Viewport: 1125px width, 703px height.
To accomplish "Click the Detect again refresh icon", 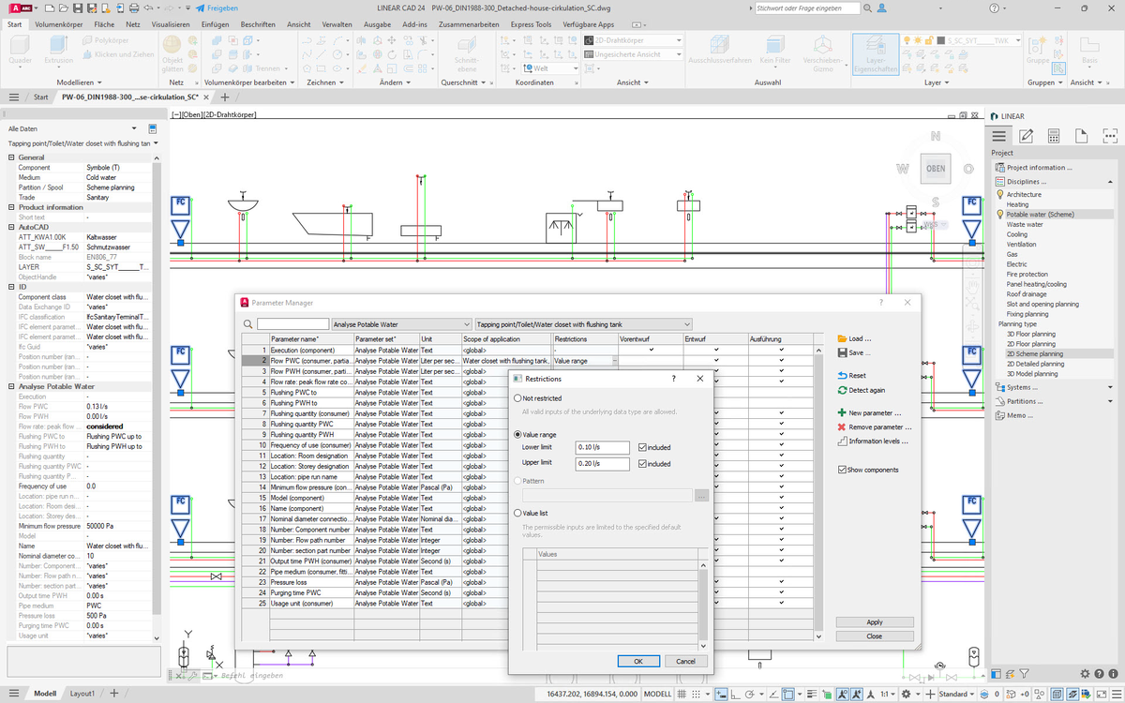I will point(842,389).
